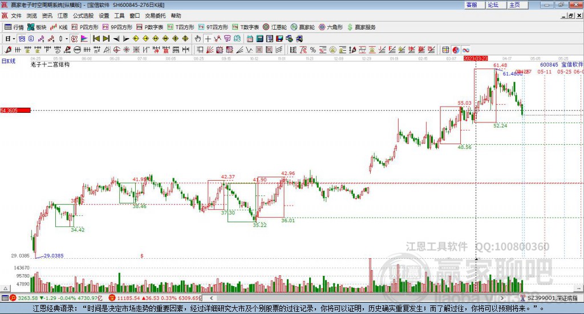Click the 2023-03-23 date marker
Image resolution: width=584 pixels, height=314 pixels.
click(x=476, y=58)
